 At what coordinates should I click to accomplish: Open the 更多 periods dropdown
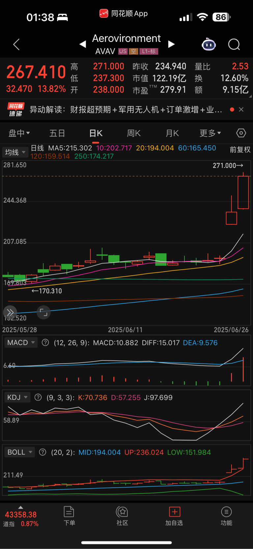tap(210, 133)
